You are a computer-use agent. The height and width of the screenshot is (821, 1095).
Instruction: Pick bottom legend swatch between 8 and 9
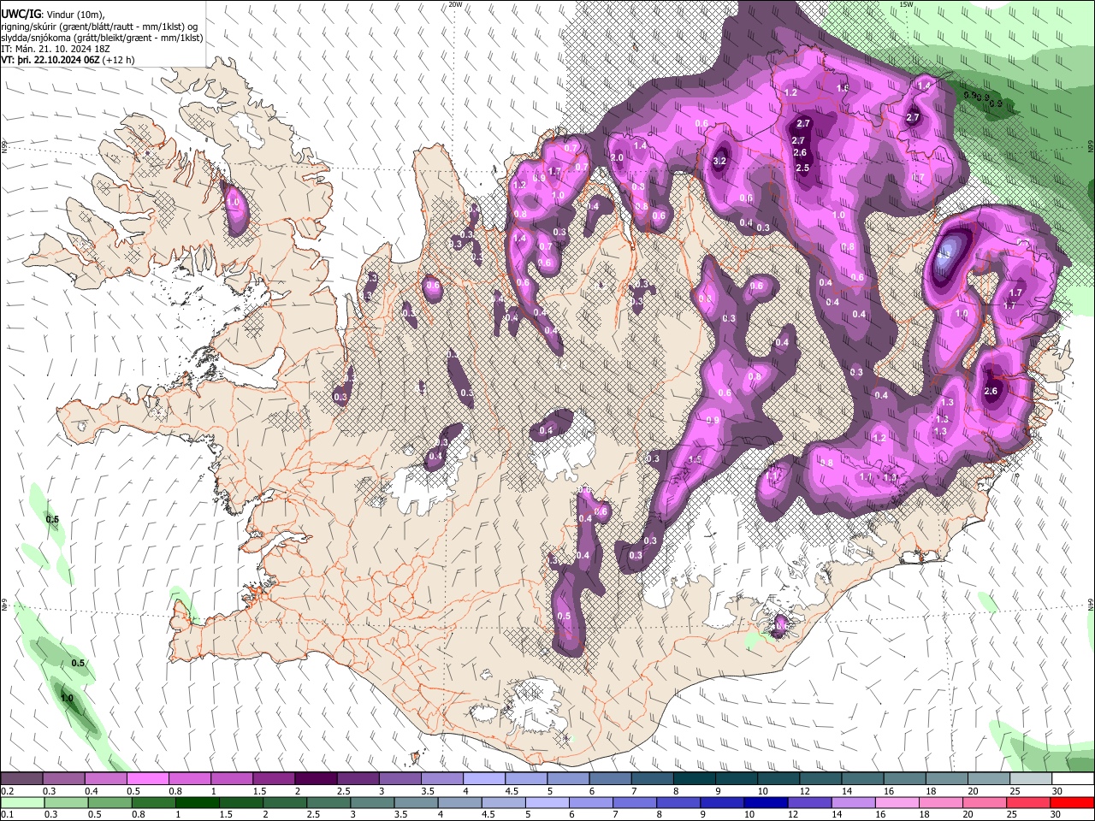(678, 803)
